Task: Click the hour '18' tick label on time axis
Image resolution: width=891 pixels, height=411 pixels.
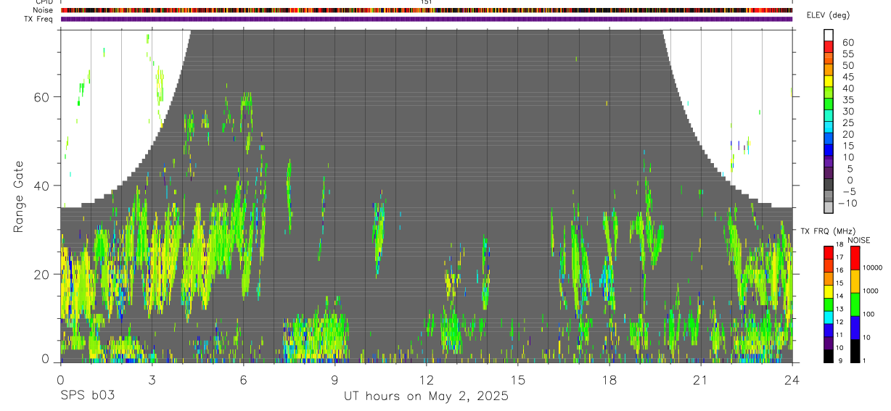Action: pyautogui.click(x=609, y=380)
